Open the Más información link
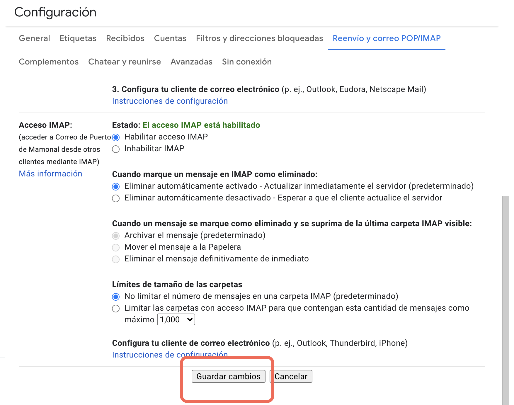The width and height of the screenshot is (514, 405). 50,174
